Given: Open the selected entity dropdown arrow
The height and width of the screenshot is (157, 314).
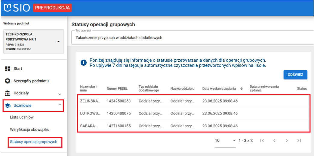Looking at the screenshot, I should [x=58, y=41].
